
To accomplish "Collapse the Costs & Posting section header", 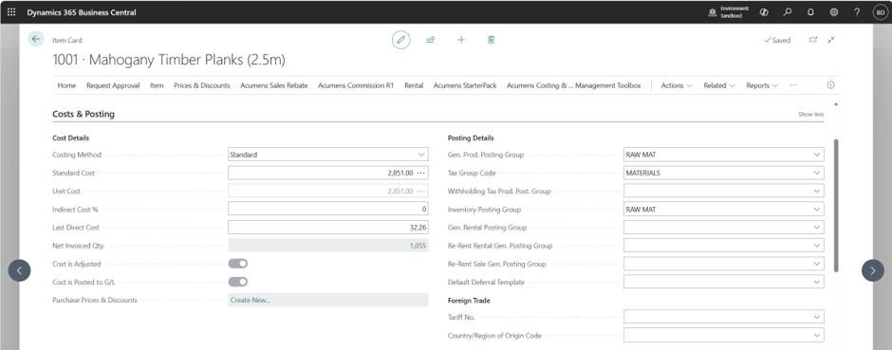I will [x=84, y=114].
